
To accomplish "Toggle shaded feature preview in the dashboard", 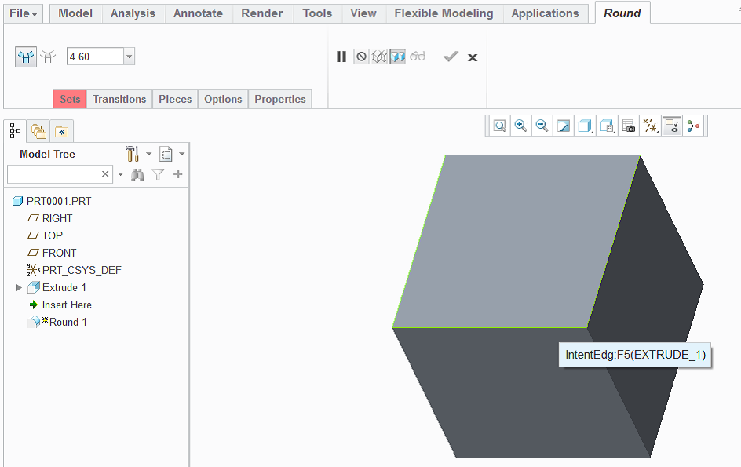I will pyautogui.click(x=398, y=56).
